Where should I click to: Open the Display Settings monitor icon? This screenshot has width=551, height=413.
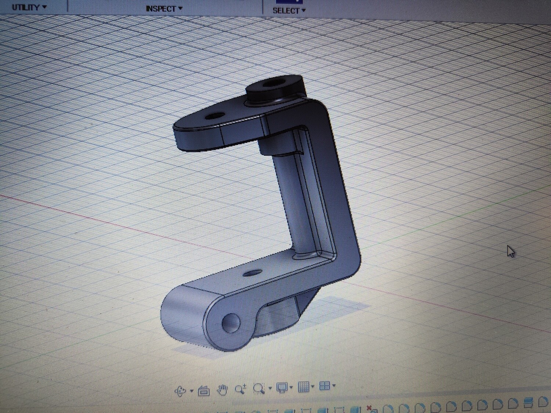[x=282, y=387]
